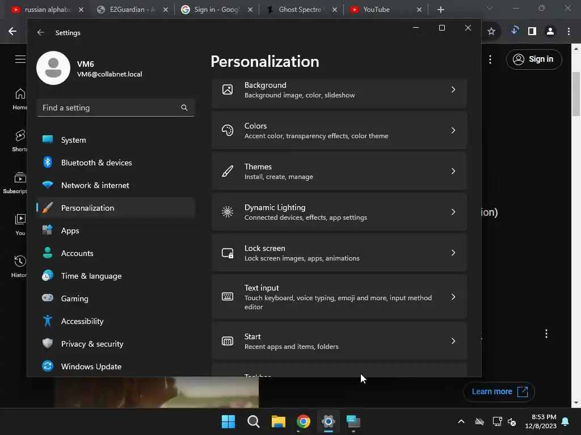Switch to the Sign in - Google tab

tap(216, 10)
